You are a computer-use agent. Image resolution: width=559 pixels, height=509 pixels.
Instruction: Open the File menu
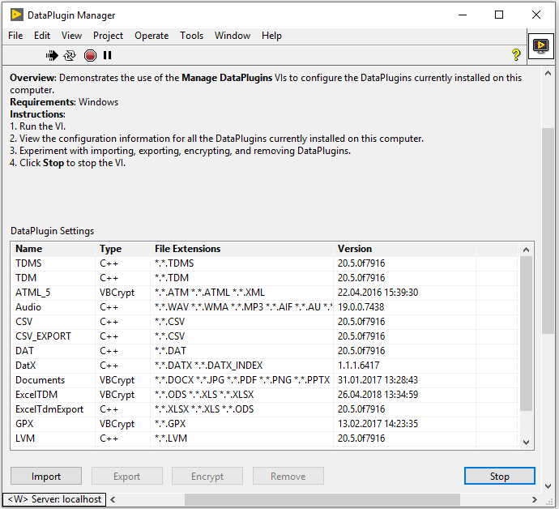(x=15, y=36)
